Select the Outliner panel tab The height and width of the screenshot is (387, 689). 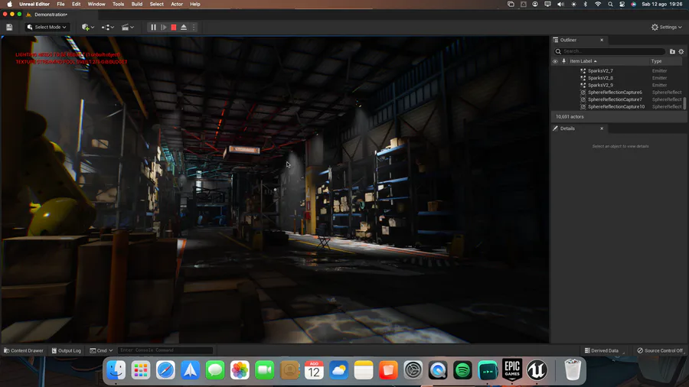pyautogui.click(x=568, y=40)
